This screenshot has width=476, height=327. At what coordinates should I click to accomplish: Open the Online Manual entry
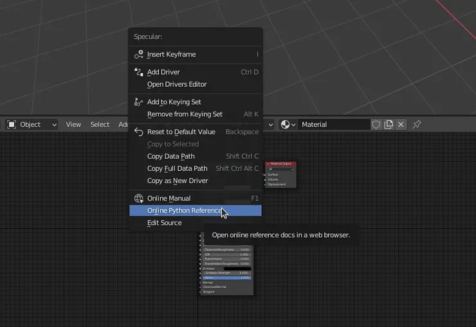tap(195, 199)
